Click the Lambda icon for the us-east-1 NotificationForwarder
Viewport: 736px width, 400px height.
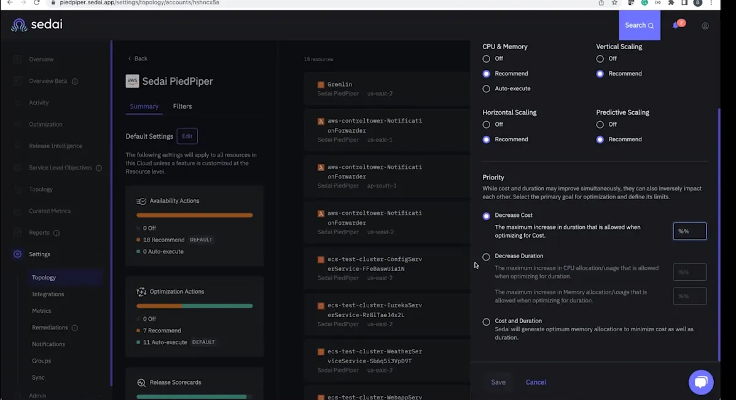[321, 121]
